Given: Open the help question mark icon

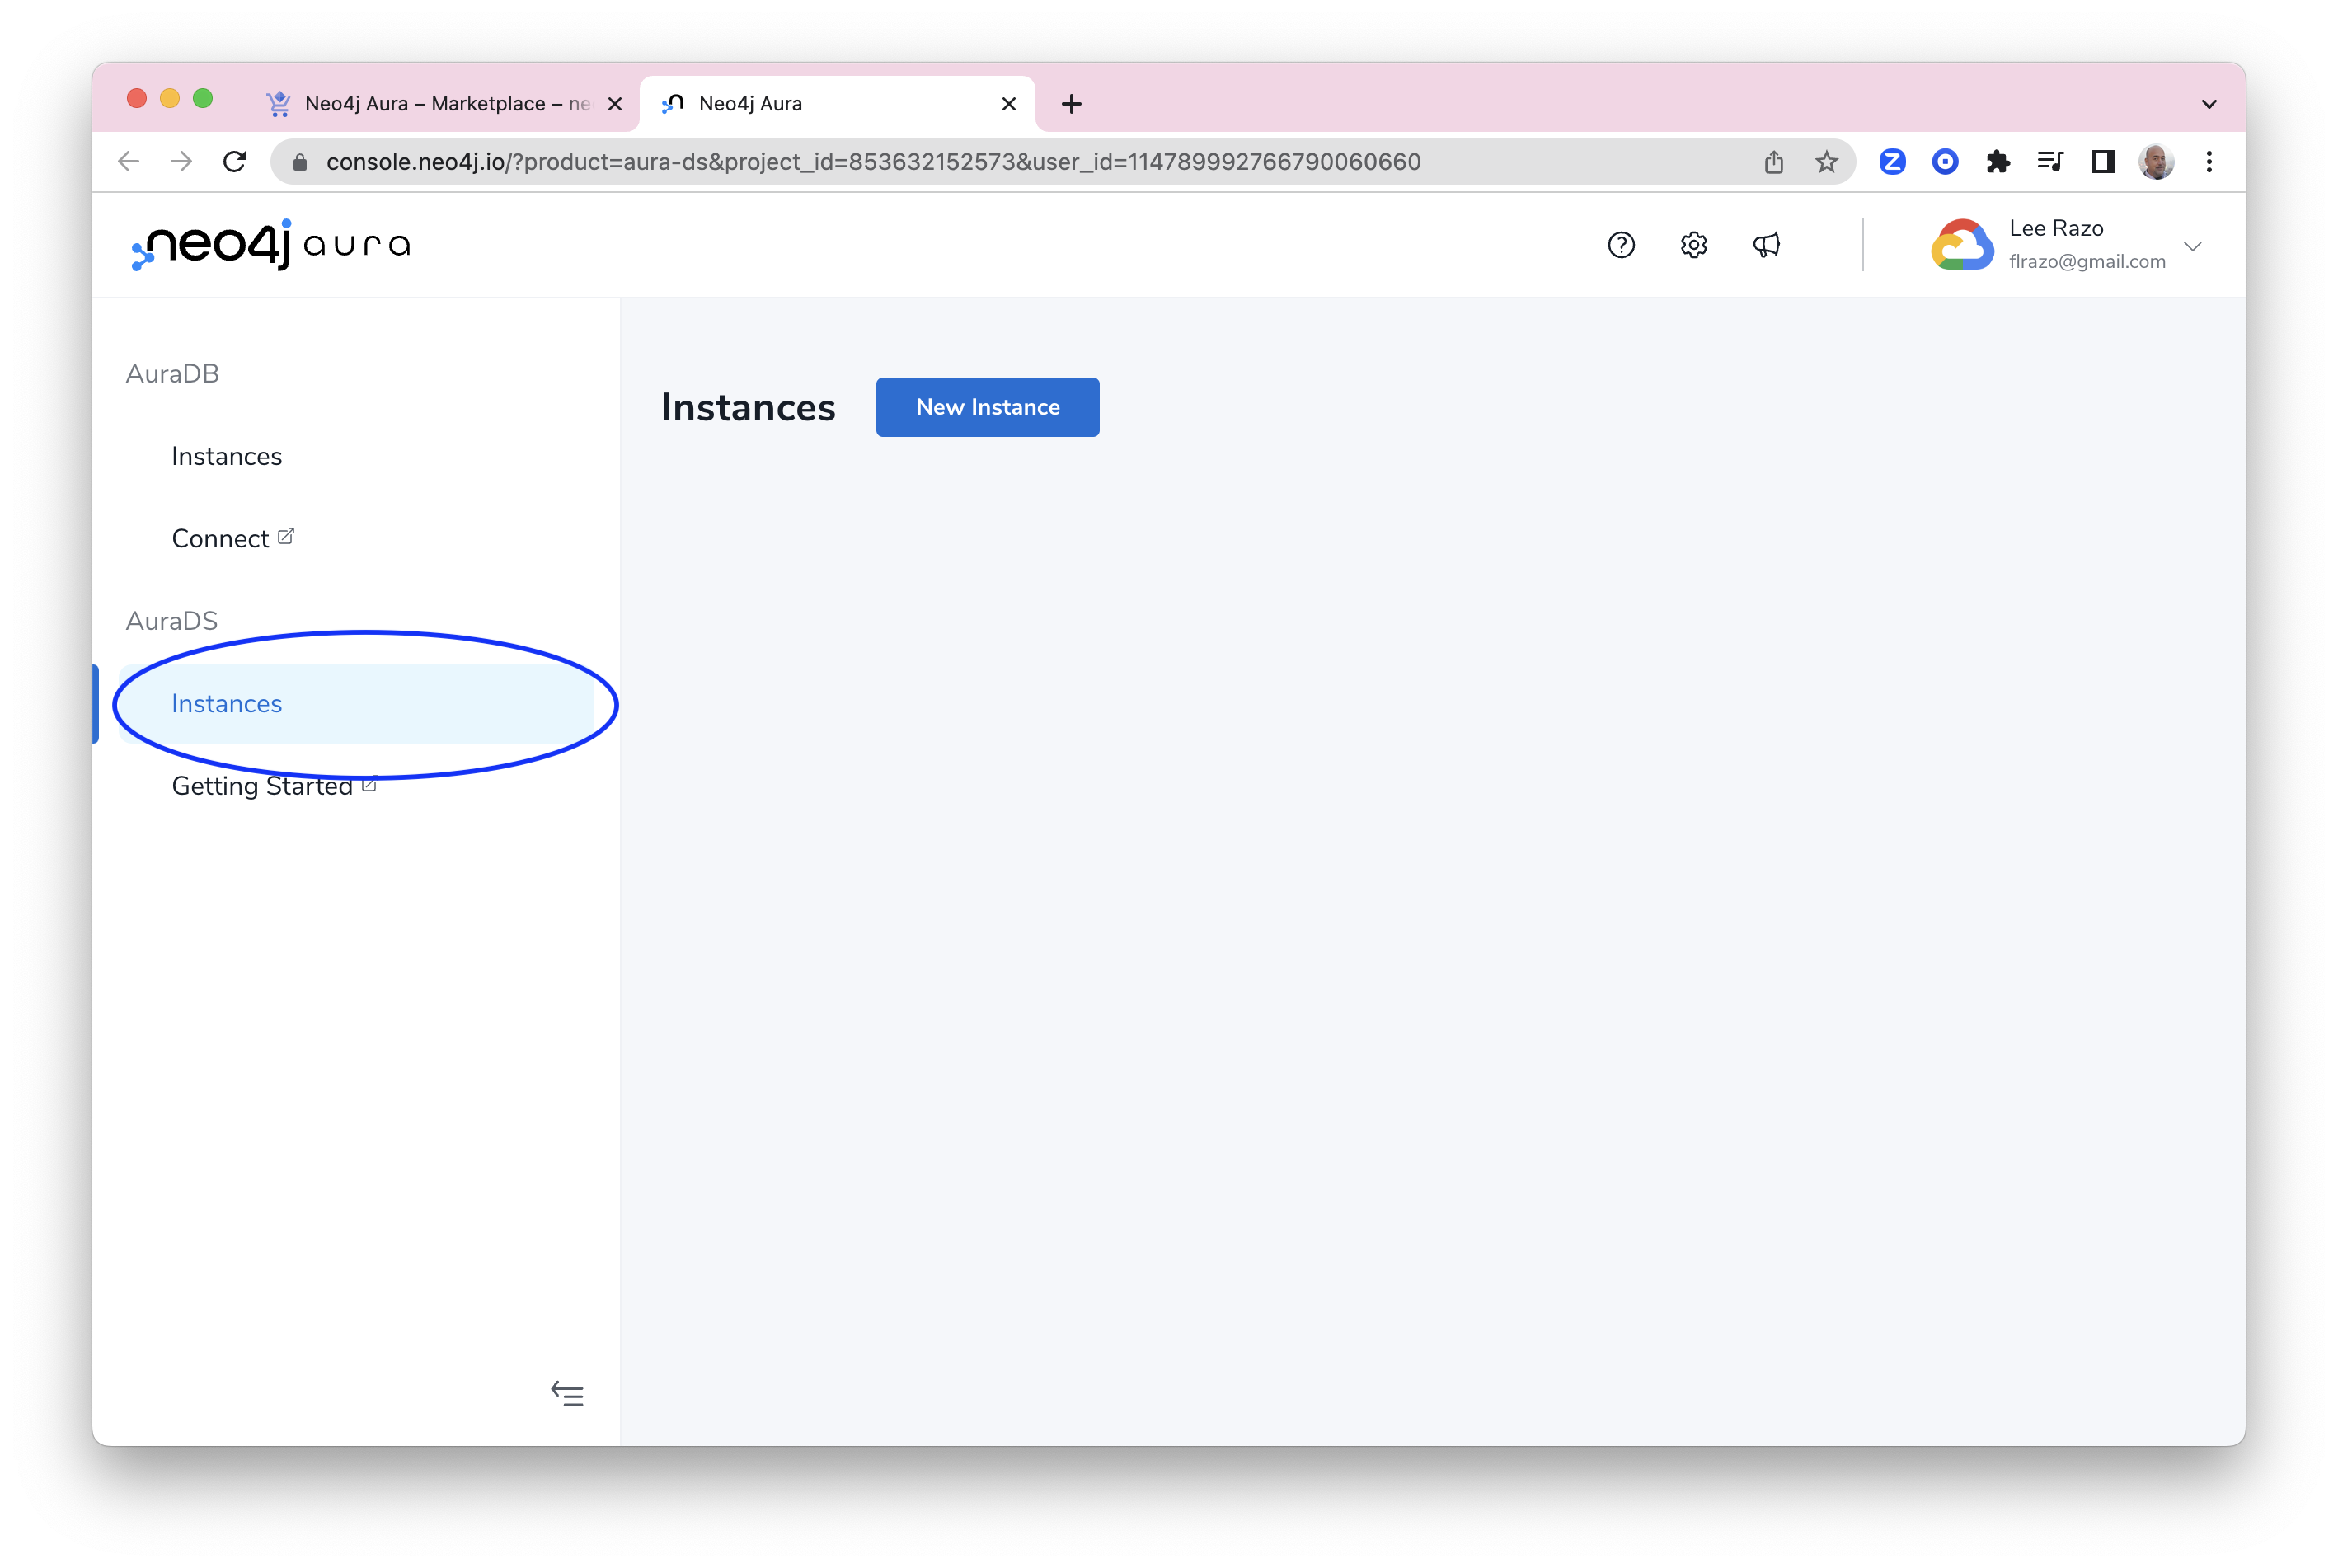Looking at the screenshot, I should [1620, 245].
